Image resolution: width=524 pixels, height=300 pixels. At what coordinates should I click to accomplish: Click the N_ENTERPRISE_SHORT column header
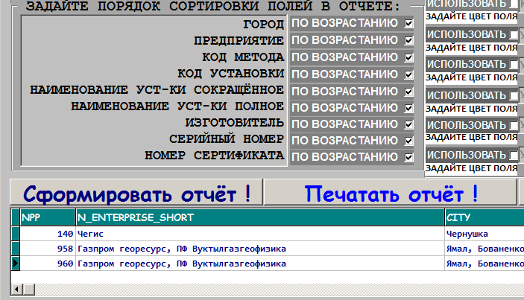(260, 217)
